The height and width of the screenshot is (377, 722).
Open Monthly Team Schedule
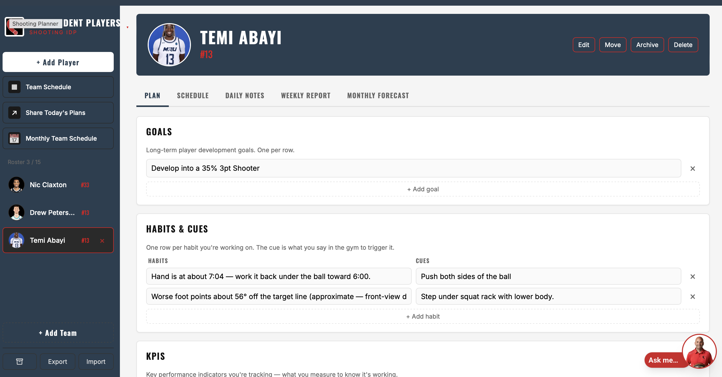click(x=58, y=139)
